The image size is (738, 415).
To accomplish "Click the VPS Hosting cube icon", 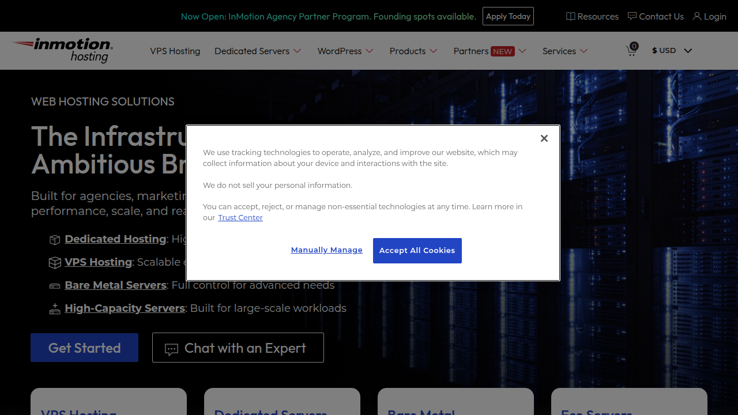I will tap(55, 263).
